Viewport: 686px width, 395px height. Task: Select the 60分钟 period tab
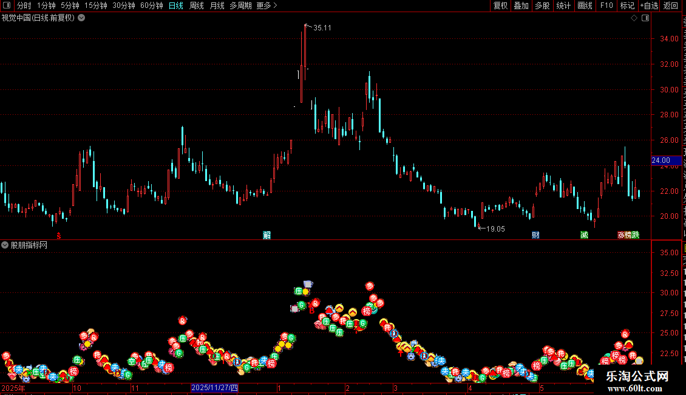[x=152, y=5]
